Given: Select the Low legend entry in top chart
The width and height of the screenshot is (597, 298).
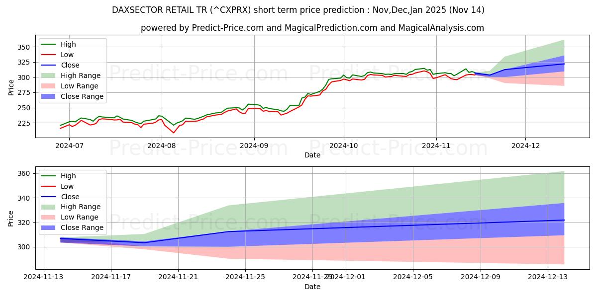Looking at the screenshot, I should (x=67, y=55).
